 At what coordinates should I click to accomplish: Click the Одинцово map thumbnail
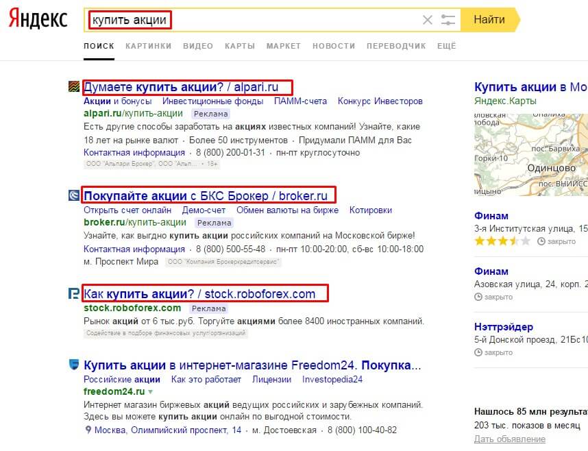pyautogui.click(x=531, y=155)
